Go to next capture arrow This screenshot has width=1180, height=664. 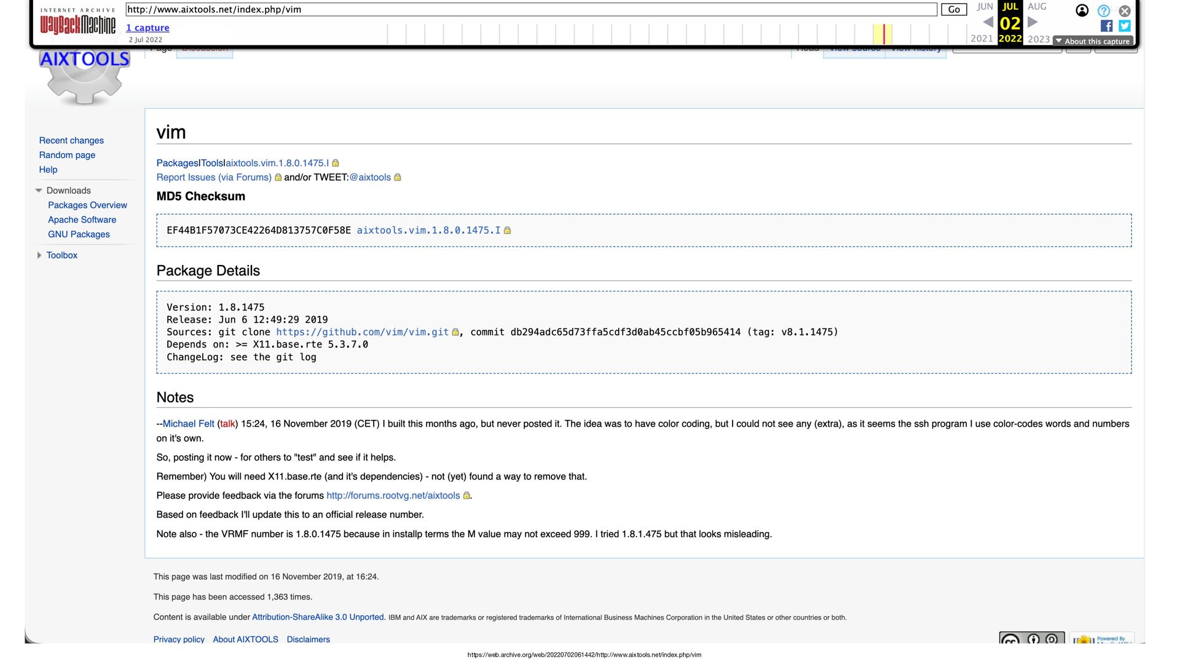[1033, 23]
